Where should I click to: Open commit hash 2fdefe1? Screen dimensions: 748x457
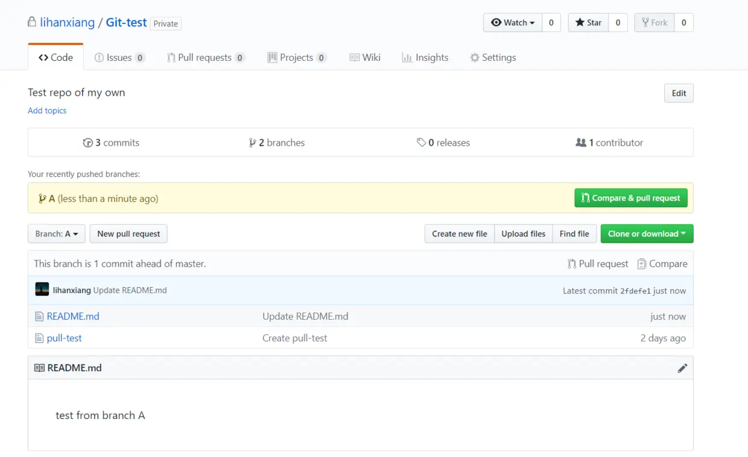635,291
